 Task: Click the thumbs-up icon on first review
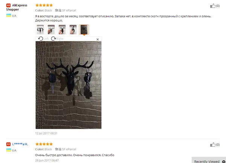point(213,6)
